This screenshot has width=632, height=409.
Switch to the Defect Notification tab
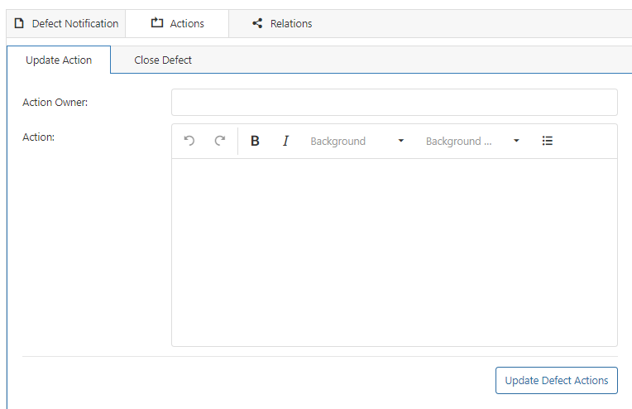(x=66, y=23)
